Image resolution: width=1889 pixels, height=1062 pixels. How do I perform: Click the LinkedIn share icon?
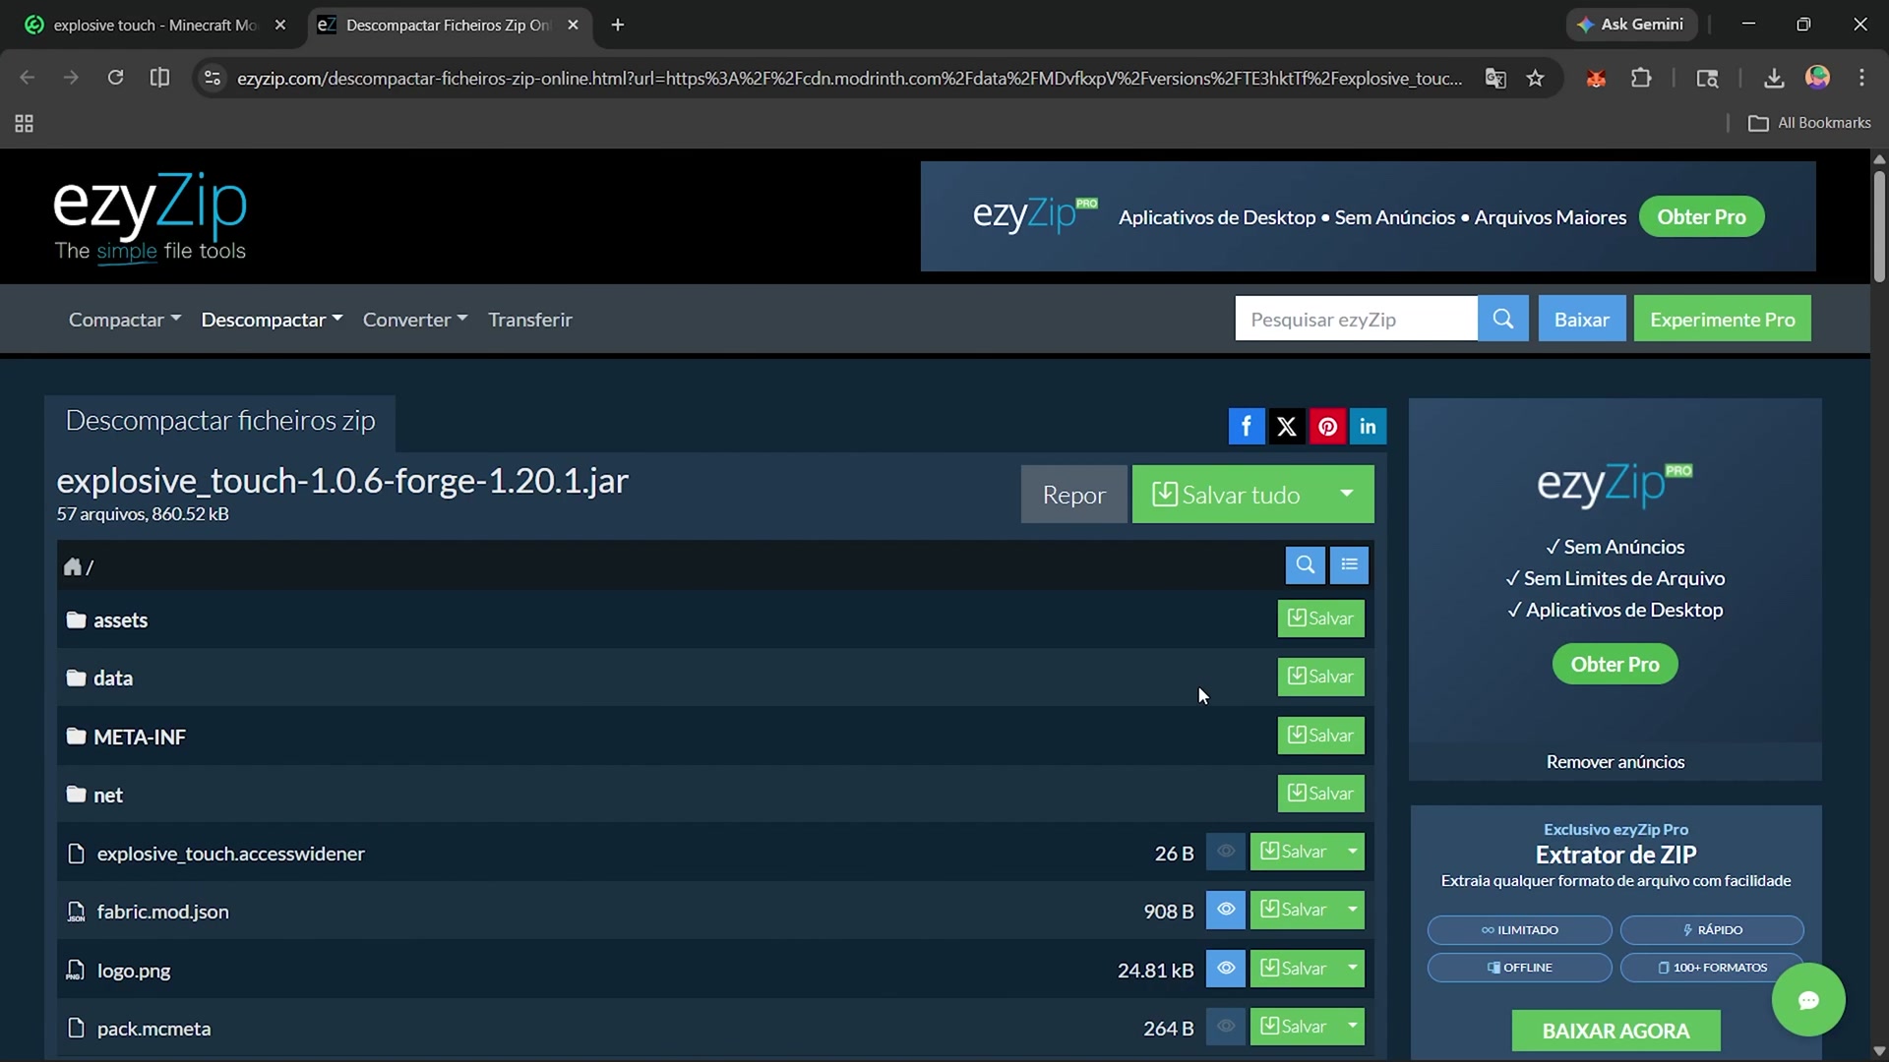pos(1368,426)
